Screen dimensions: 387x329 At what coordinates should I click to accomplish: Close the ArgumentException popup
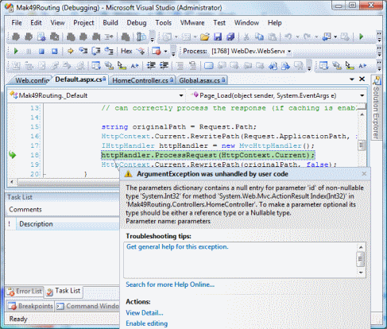pyautogui.click(x=364, y=173)
